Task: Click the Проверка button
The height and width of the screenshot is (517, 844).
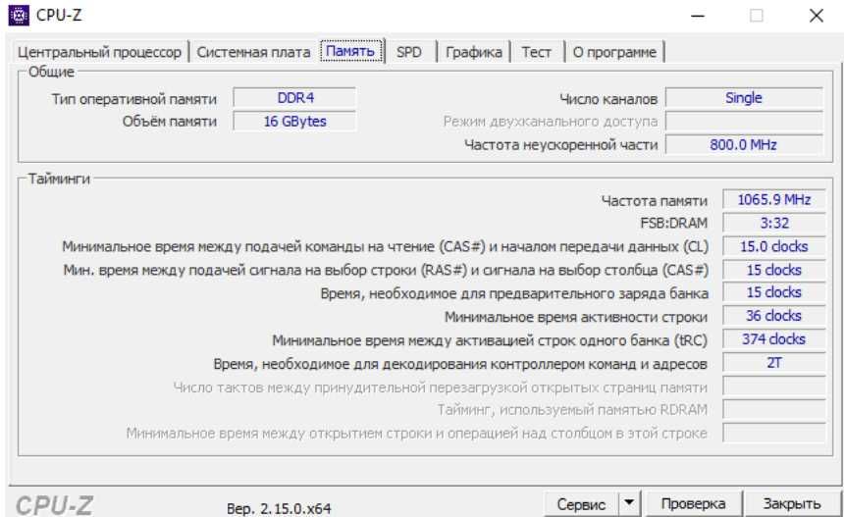Action: 693,504
